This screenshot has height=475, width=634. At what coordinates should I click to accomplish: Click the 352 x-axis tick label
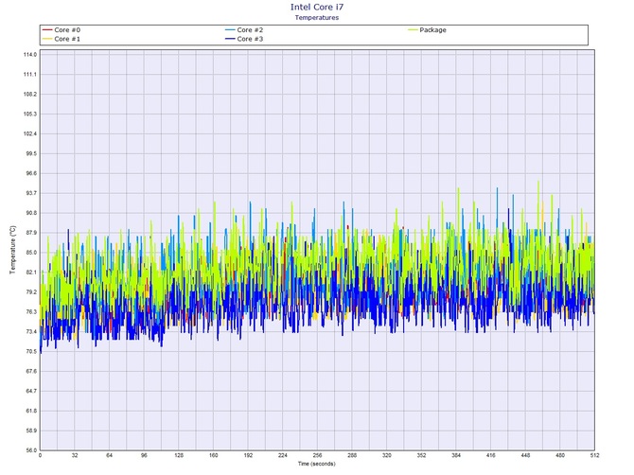(x=421, y=455)
